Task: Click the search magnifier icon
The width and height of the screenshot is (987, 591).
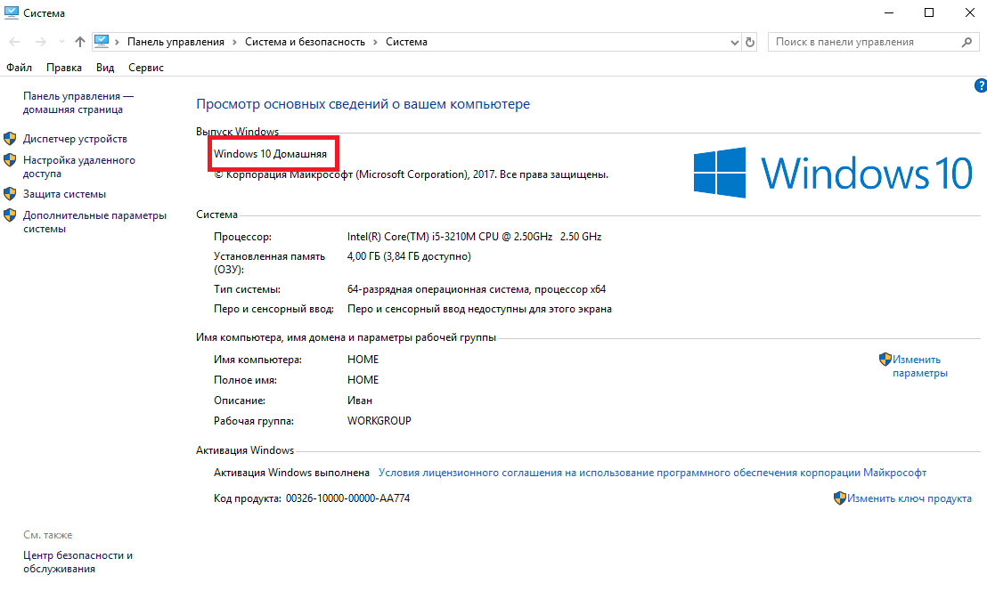Action: coord(967,42)
